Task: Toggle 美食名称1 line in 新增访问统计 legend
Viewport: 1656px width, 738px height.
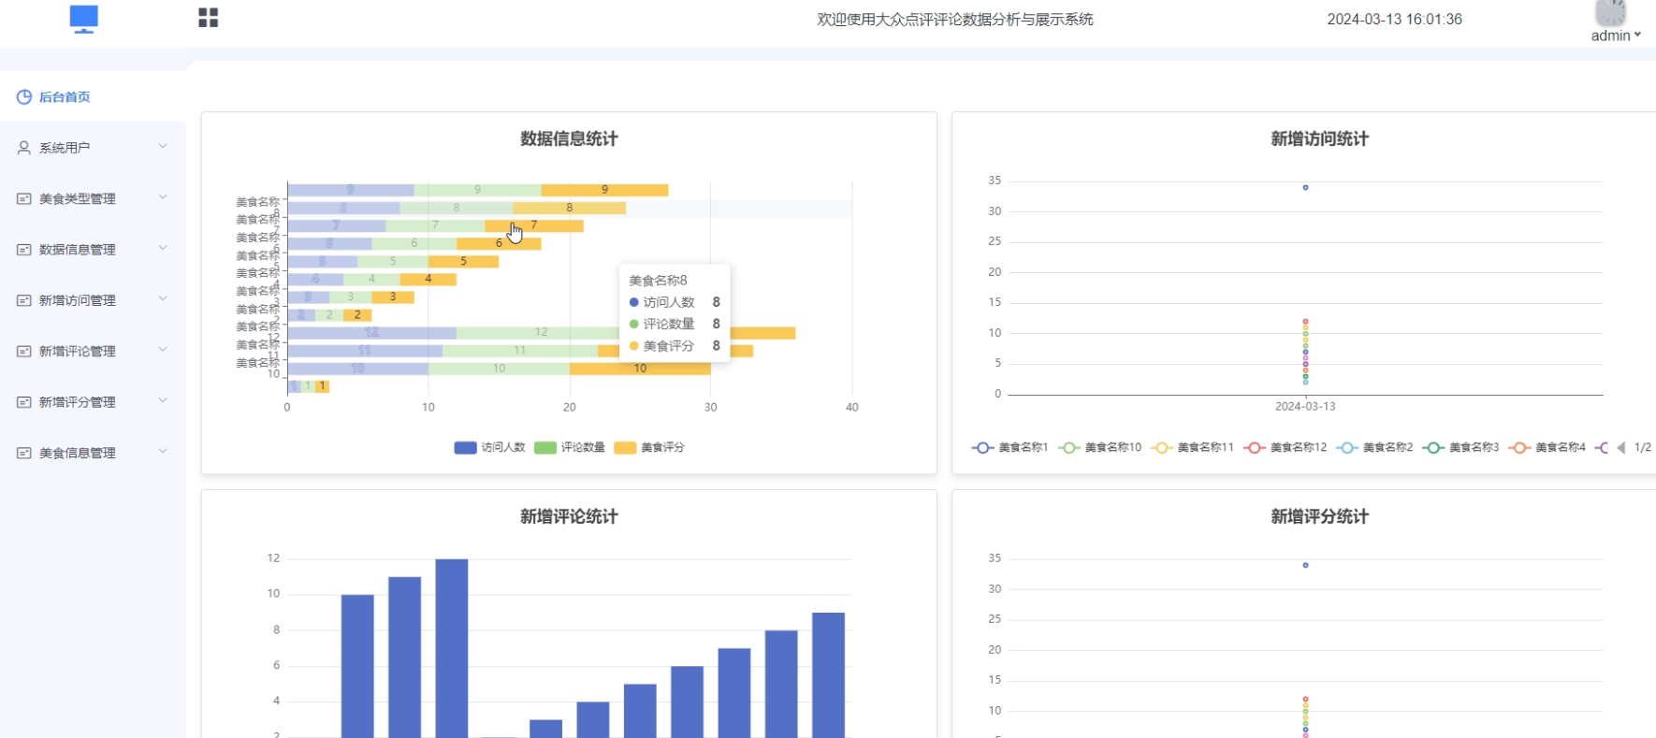Action: (x=1010, y=447)
